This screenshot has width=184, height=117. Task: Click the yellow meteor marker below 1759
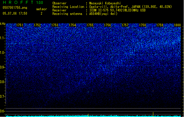point(153,114)
